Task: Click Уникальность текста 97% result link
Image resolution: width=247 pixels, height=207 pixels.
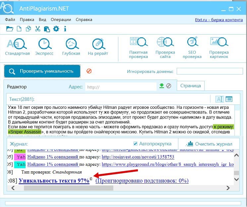Action: 54,181
